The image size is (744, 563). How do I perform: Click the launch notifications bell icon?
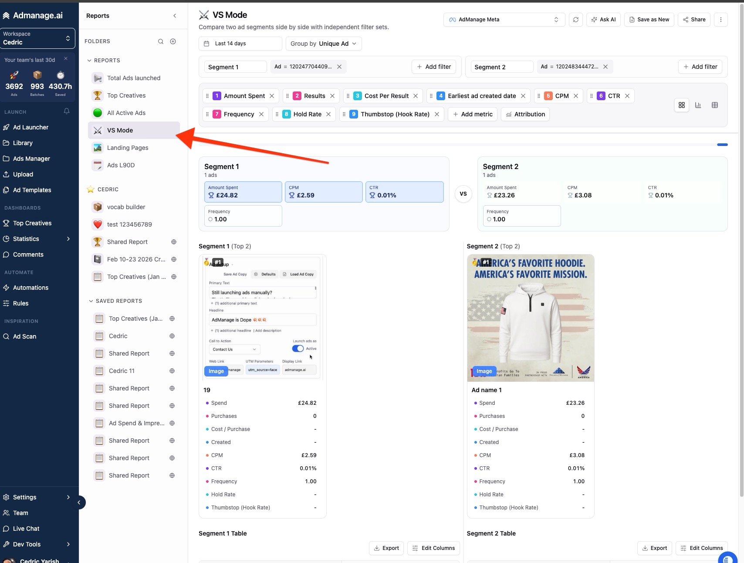(x=67, y=111)
